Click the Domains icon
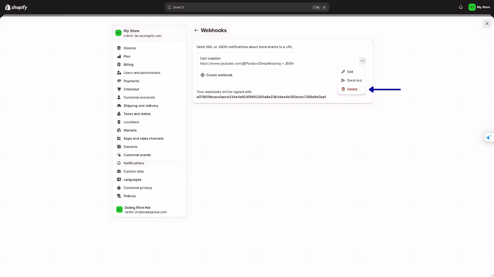 click(119, 147)
